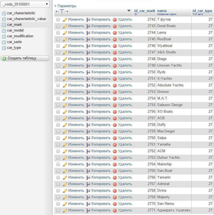214x215 pixels.
Task: Click Изменить link for Salpa row
Action: [x=76, y=138]
